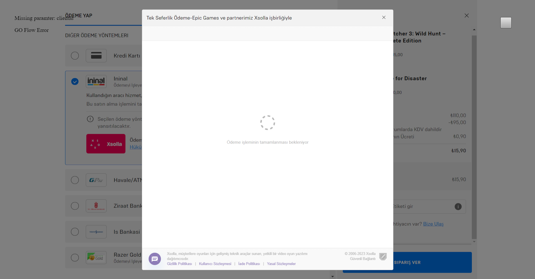Click the Is Bankasi logo icon
This screenshot has width=535, height=279.
point(96,232)
